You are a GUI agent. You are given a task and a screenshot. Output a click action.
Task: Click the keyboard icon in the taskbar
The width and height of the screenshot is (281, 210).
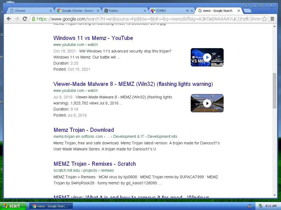click(249, 206)
